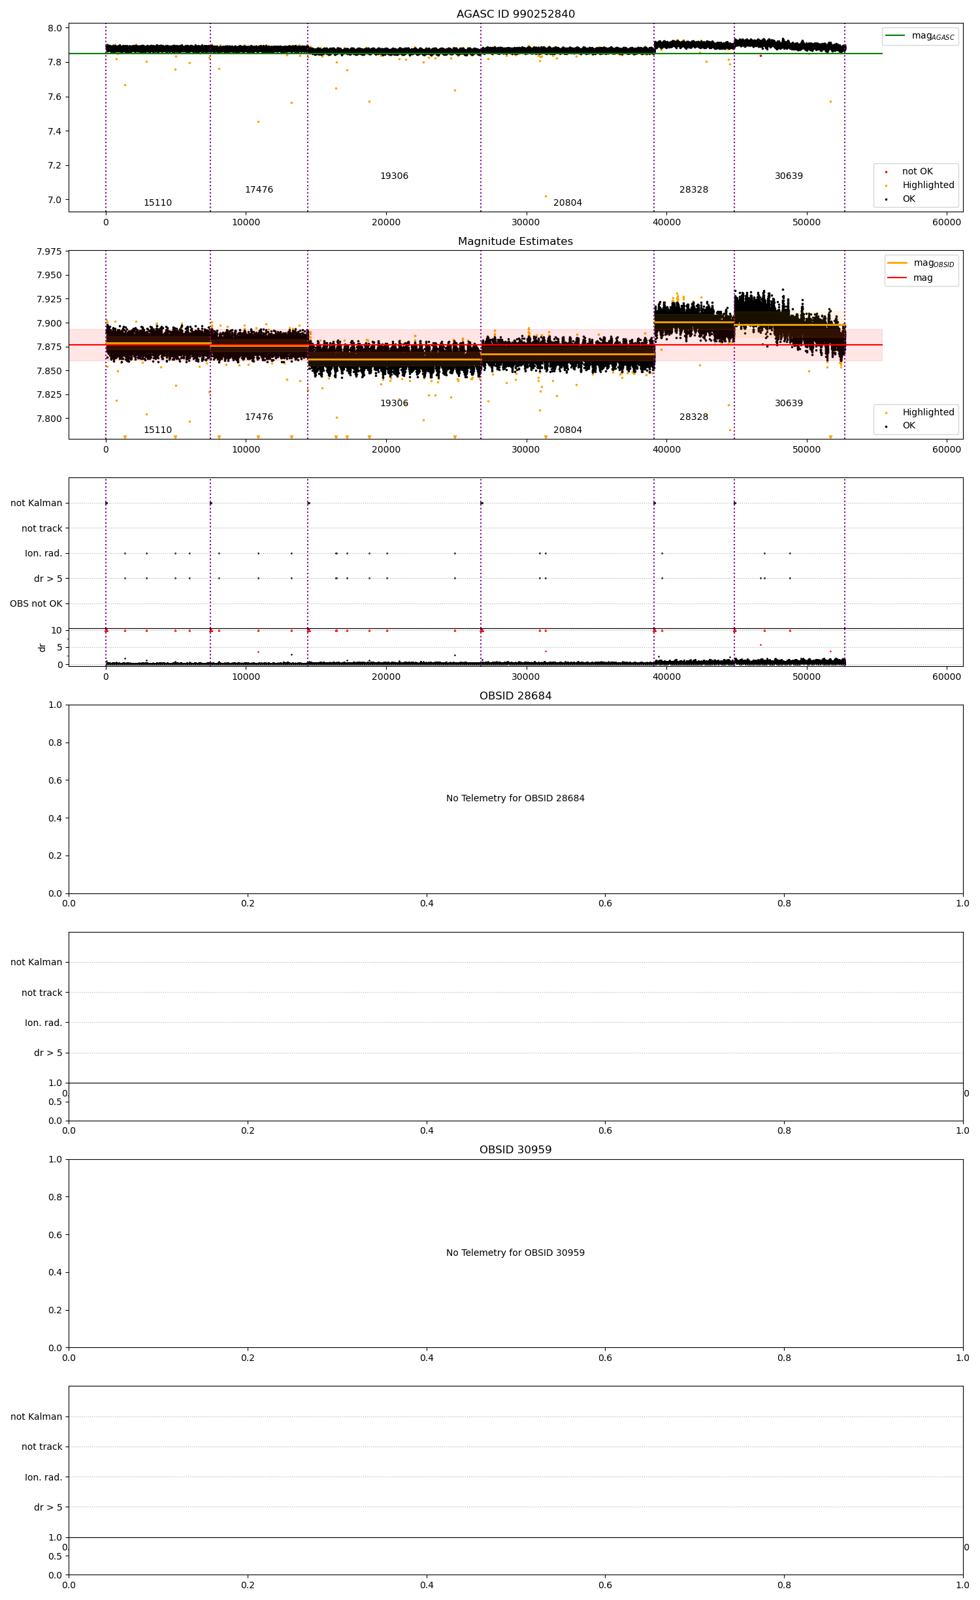Click the orange outlier point near magnitude 7.0
This screenshot has width=980, height=1600.
tap(546, 196)
